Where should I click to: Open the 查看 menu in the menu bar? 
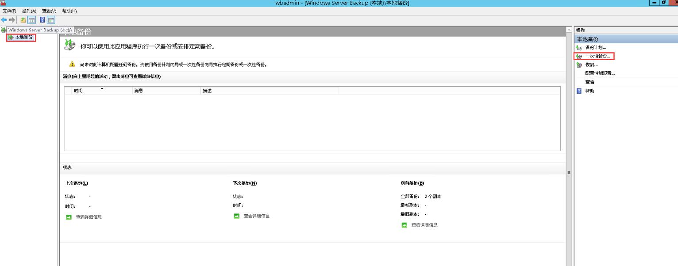(x=49, y=11)
